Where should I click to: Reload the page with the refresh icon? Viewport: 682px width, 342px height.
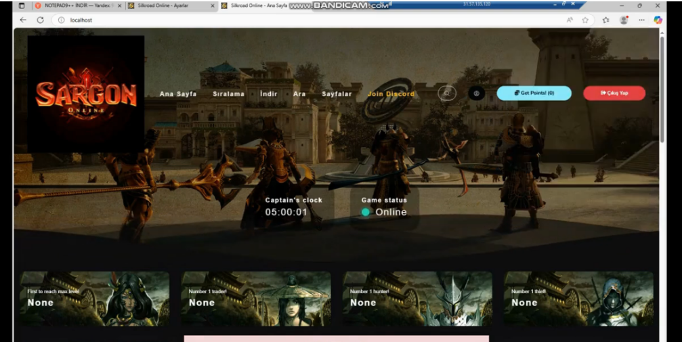click(40, 20)
